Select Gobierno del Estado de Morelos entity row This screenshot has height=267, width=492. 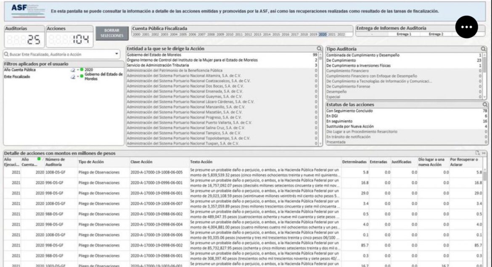click(154, 55)
